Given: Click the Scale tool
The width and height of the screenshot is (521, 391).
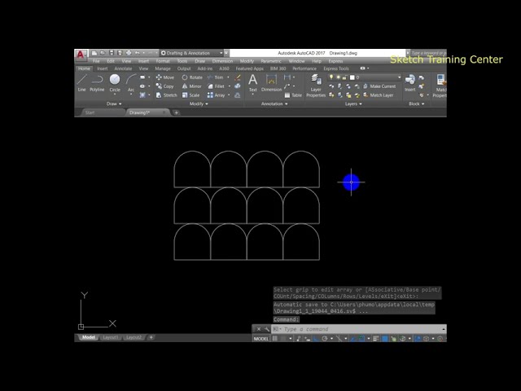Looking at the screenshot, I should (x=190, y=95).
